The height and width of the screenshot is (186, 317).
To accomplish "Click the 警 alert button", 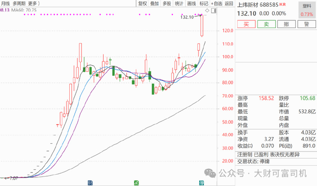I will 306,24.
